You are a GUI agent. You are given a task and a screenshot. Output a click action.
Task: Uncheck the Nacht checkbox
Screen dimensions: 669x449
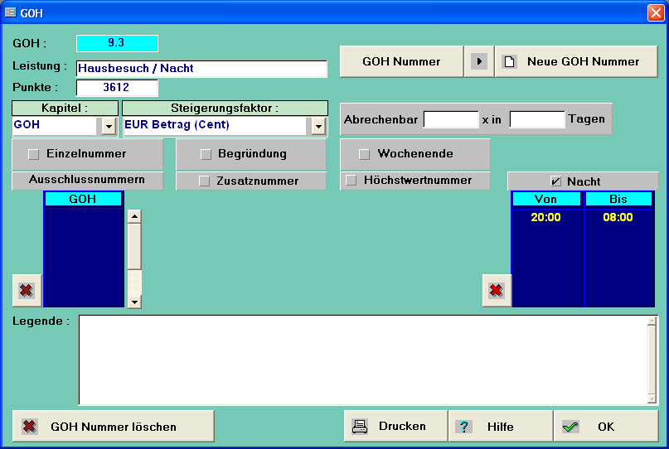point(556,181)
